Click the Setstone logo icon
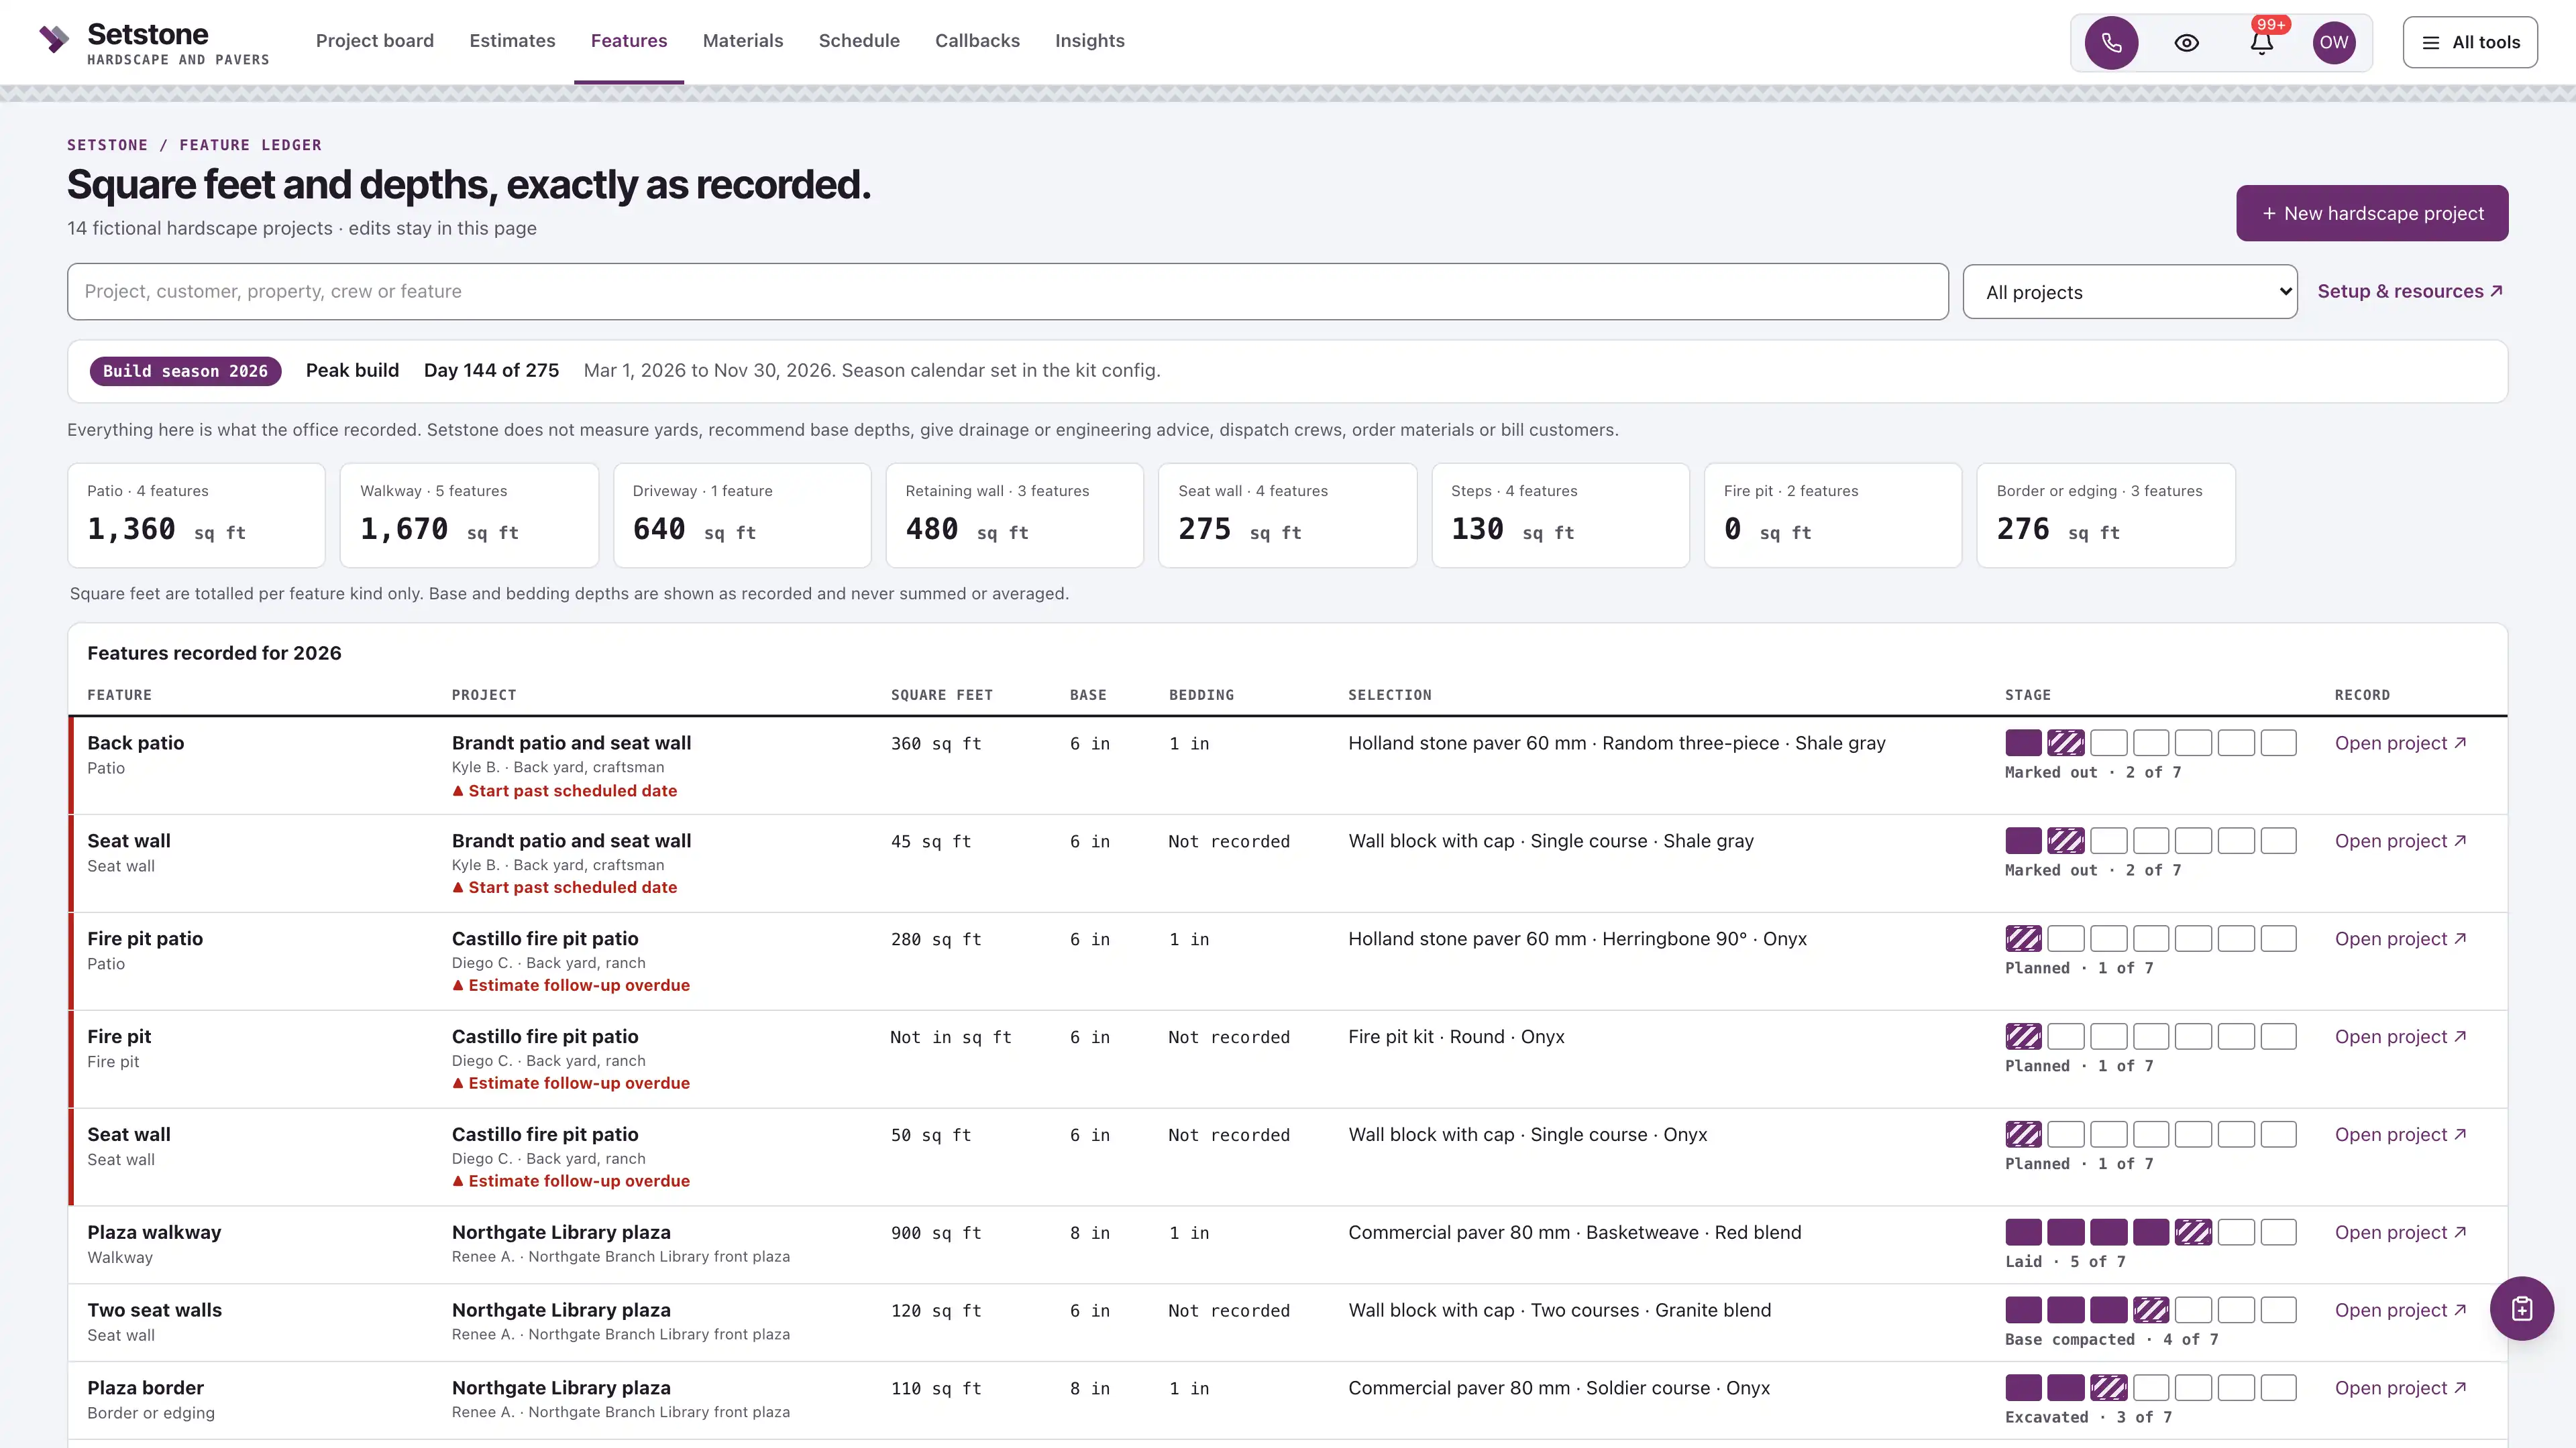Screen dimensions: 2576x1448 click(54, 39)
